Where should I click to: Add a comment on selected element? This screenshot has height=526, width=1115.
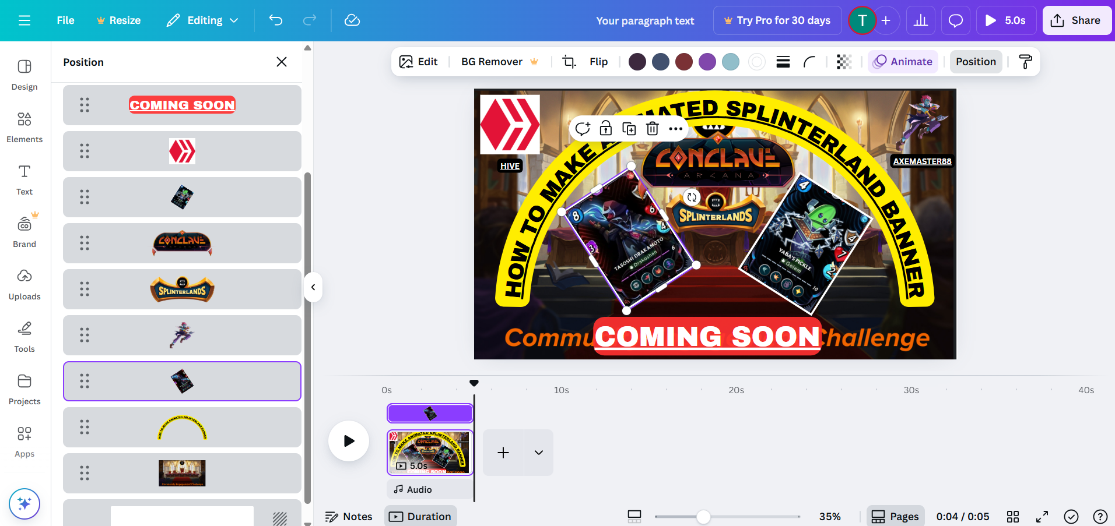pyautogui.click(x=583, y=129)
